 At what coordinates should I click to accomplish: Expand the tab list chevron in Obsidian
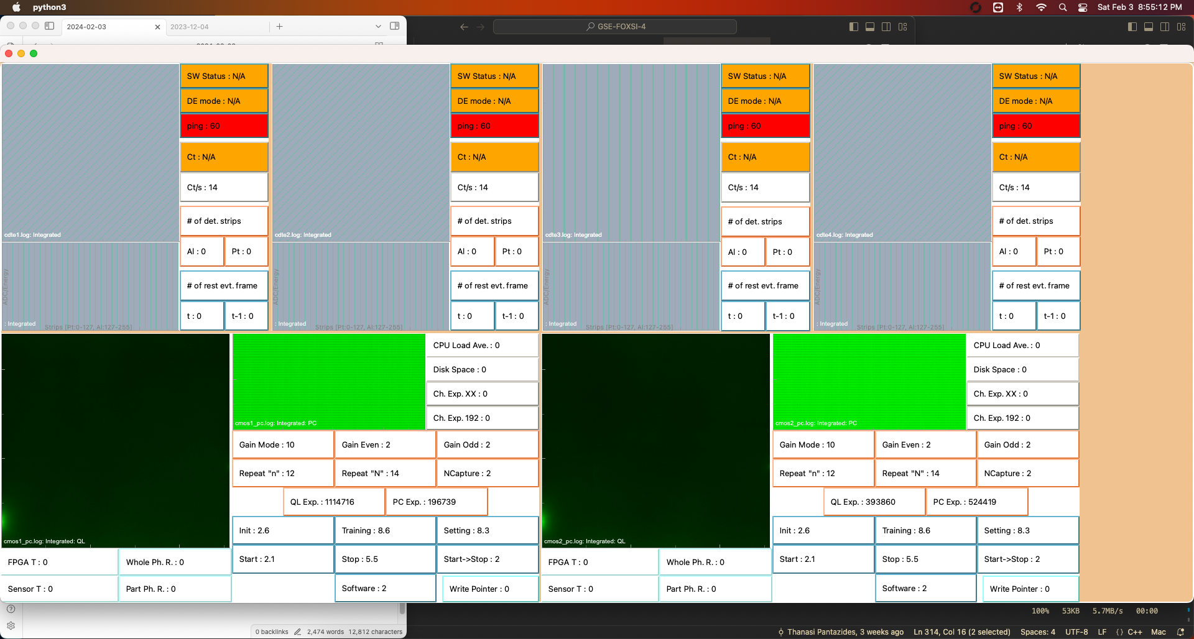click(378, 26)
